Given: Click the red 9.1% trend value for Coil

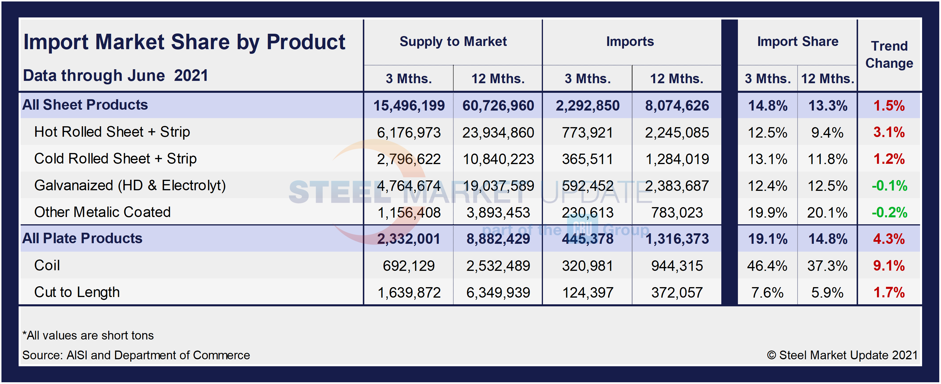Looking at the screenshot, I should (x=889, y=265).
